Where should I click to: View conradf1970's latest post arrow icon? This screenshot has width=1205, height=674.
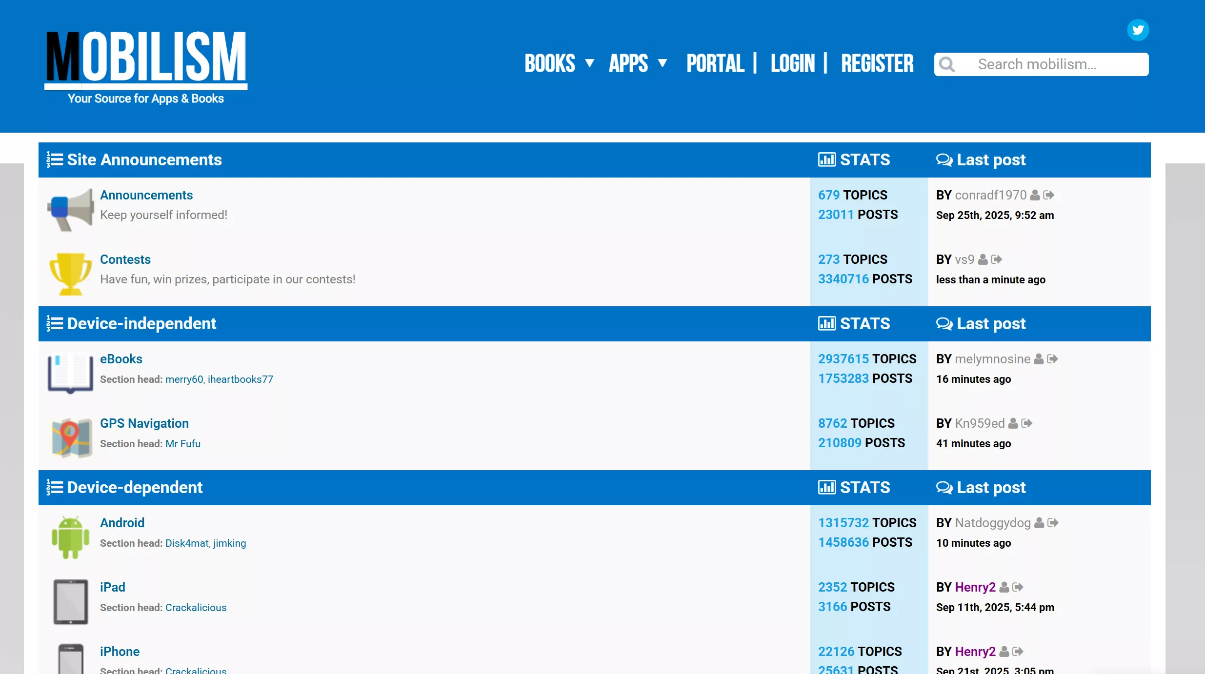point(1049,195)
